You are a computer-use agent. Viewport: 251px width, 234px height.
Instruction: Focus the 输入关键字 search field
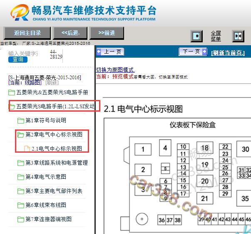coord(23,54)
